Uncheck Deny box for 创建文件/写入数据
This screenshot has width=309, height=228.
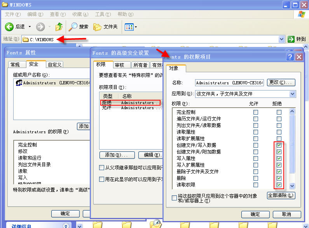[x=279, y=145]
